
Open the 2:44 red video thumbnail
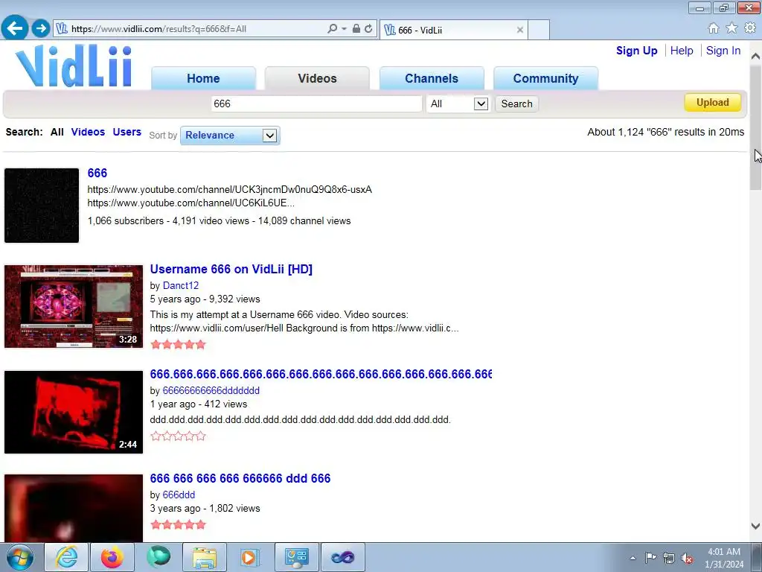click(x=74, y=412)
